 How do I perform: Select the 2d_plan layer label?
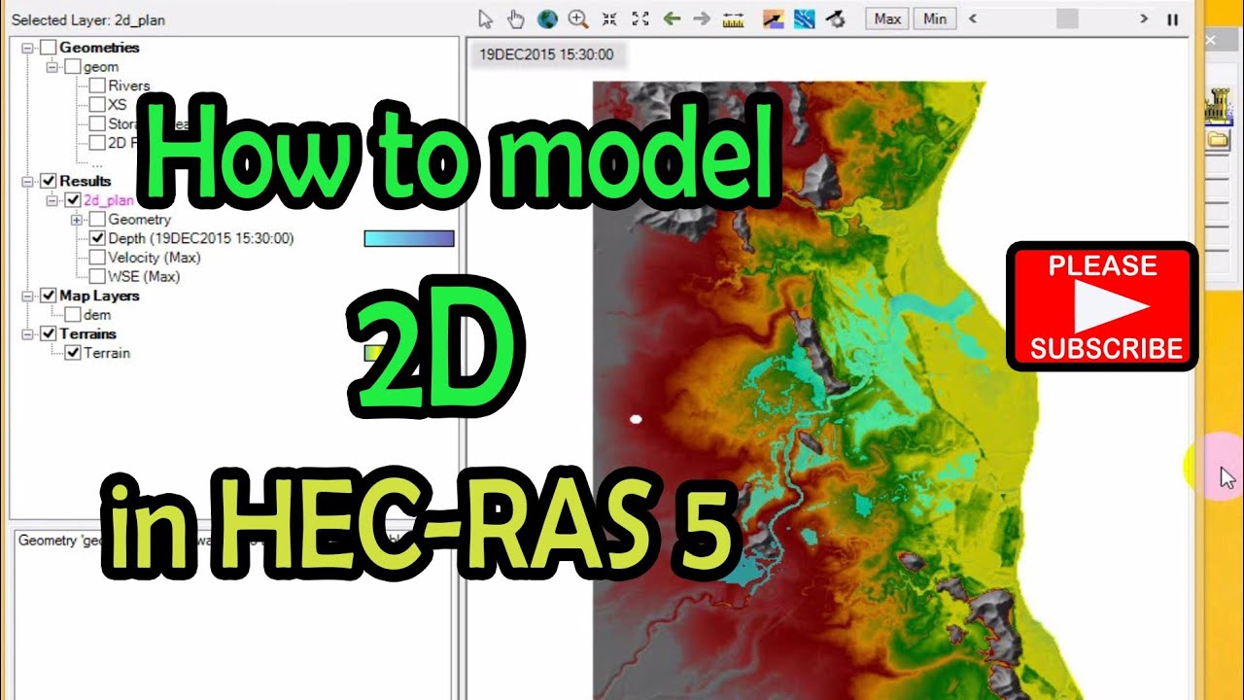tap(107, 200)
